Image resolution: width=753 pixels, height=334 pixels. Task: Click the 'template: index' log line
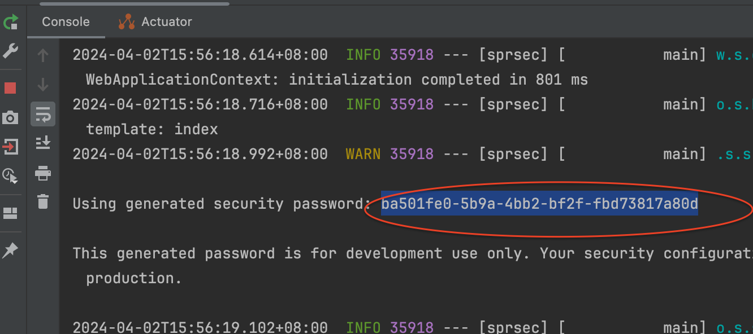click(152, 129)
